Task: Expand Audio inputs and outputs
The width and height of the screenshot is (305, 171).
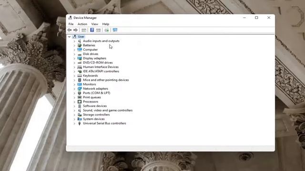Action: [x=74, y=41]
